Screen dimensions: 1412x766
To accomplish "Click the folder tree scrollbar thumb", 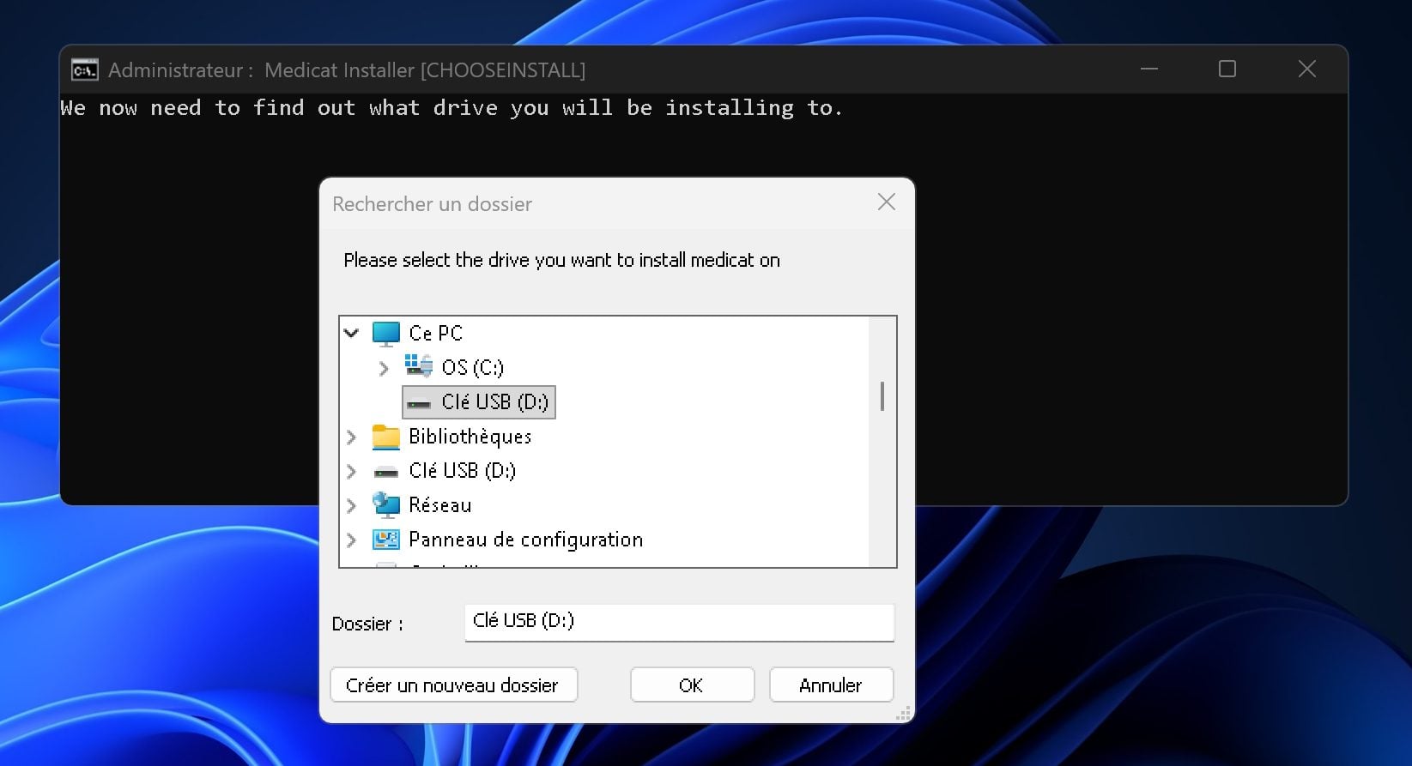I will coord(882,396).
